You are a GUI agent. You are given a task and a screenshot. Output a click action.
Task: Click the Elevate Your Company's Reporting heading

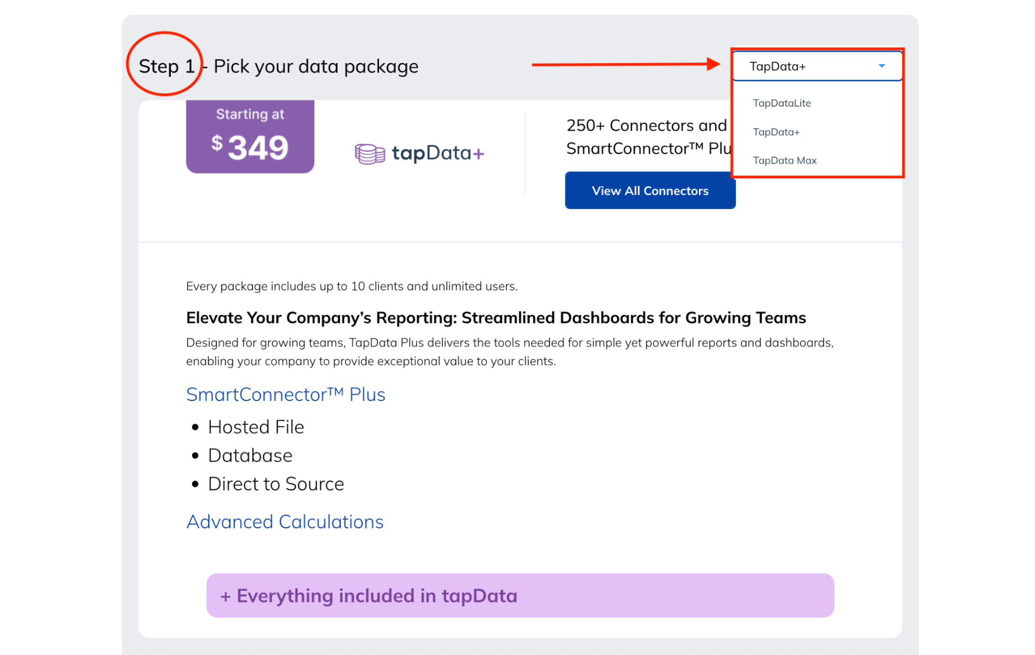[495, 318]
